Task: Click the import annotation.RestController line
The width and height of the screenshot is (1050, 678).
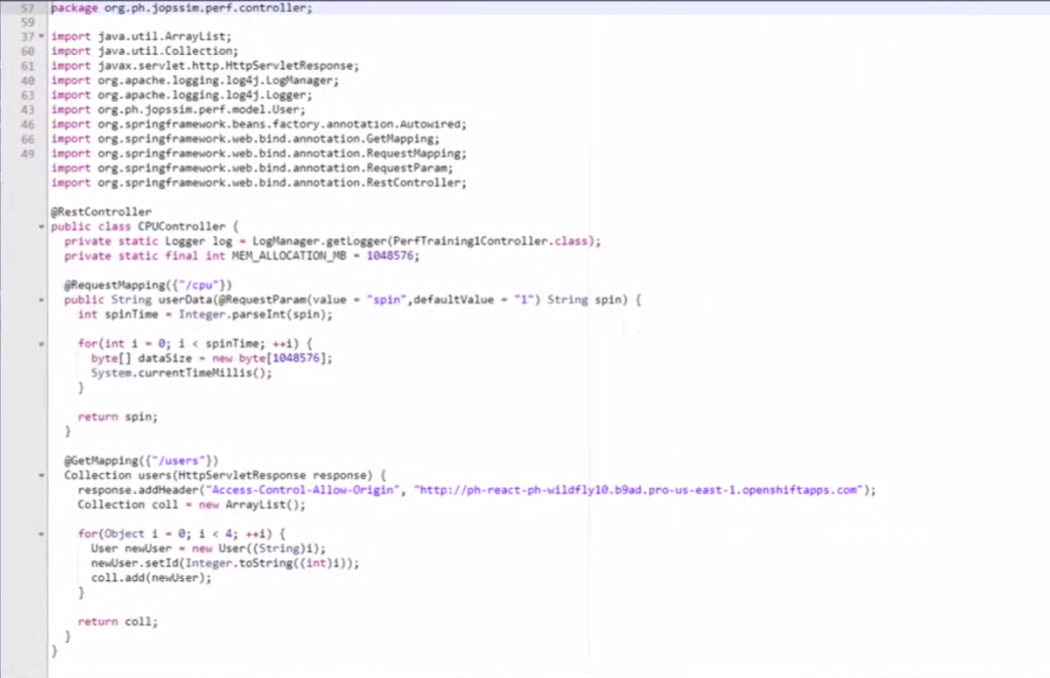Action: tap(259, 182)
